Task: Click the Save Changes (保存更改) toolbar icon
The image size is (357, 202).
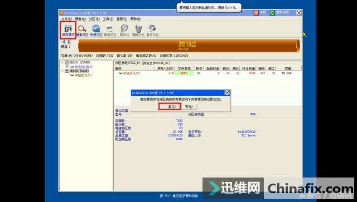Action: pyautogui.click(x=68, y=30)
